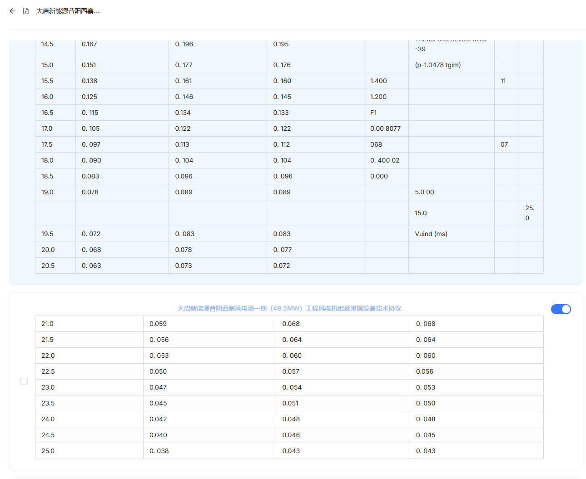Viewport: 586px width, 479px height.
Task: Click the cell '0.00 8077'
Action: 386,128
